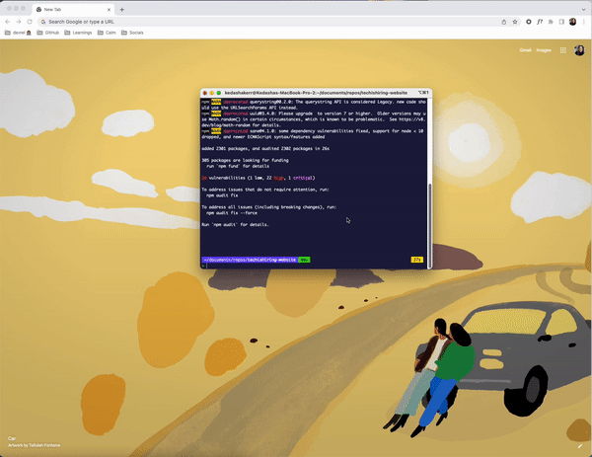Open the Gmail link on New Tab page
Image resolution: width=592 pixels, height=457 pixels.
[x=525, y=50]
